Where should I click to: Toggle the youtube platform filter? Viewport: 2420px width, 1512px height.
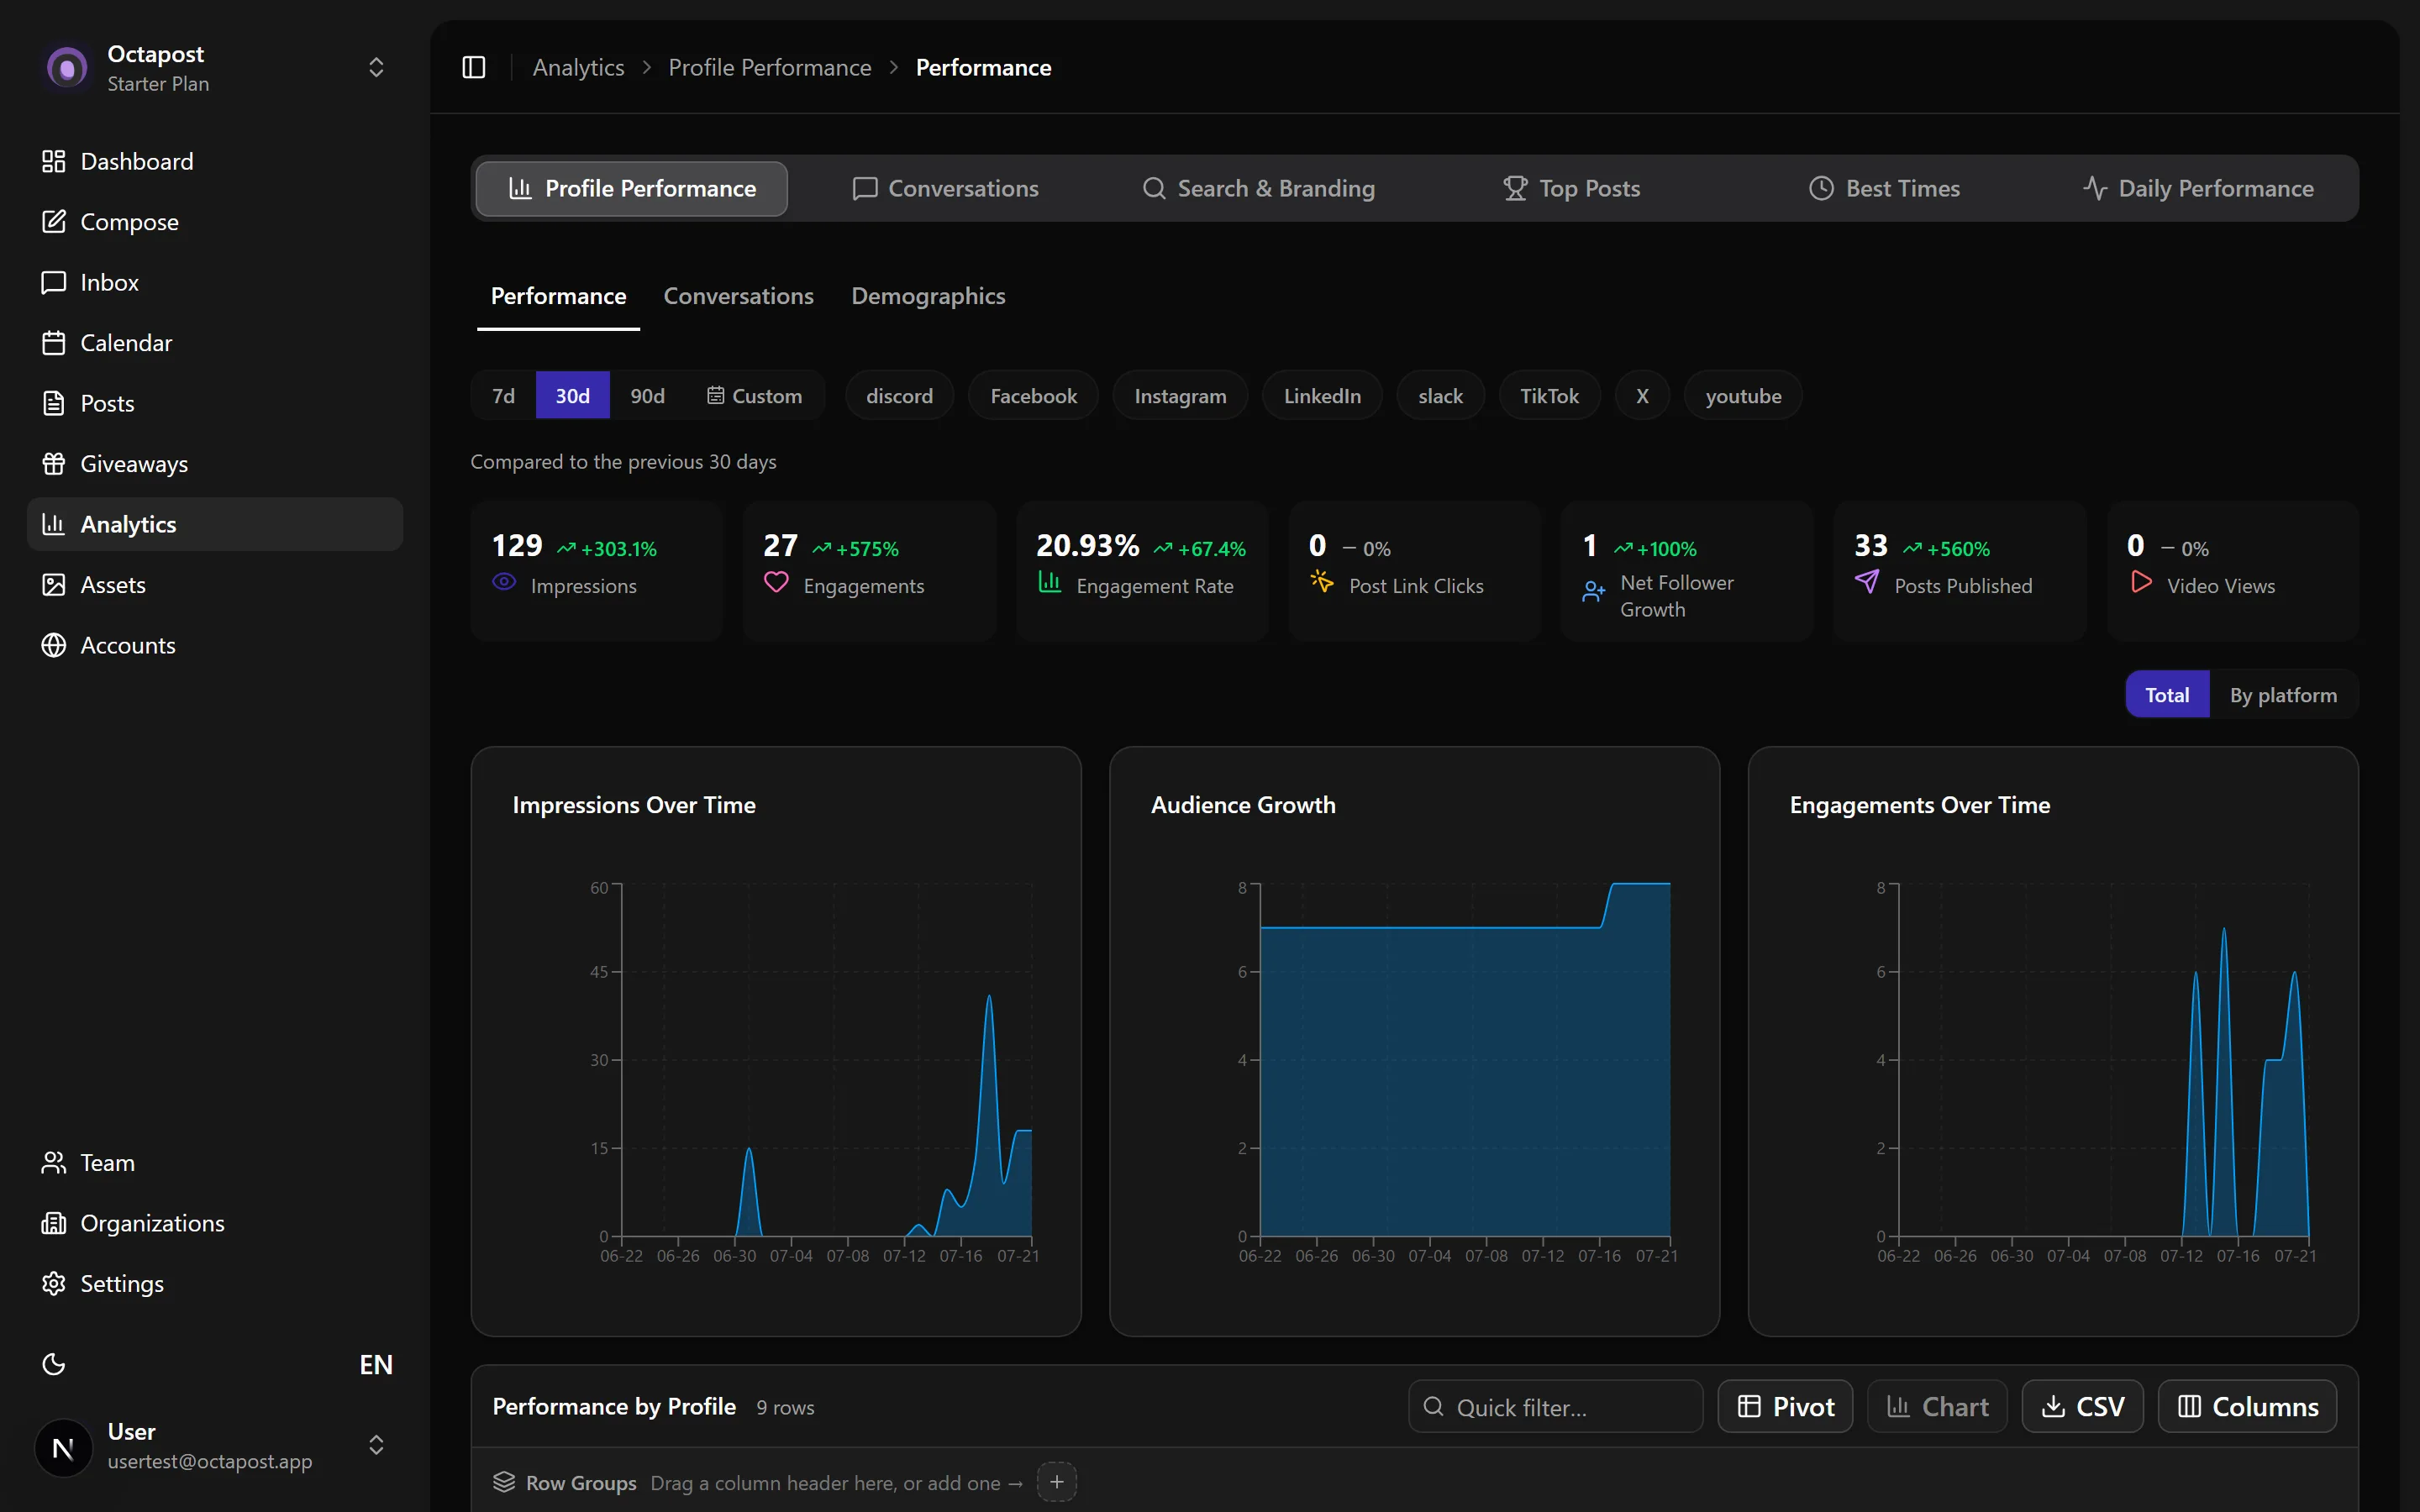(1743, 395)
